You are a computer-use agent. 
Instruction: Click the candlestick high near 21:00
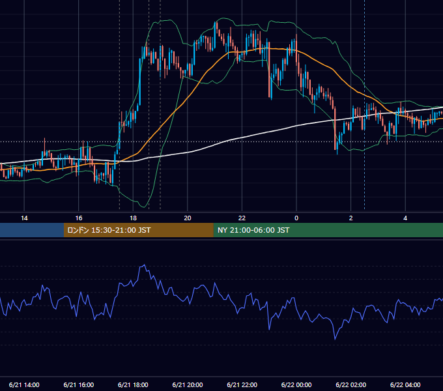pos(216,23)
